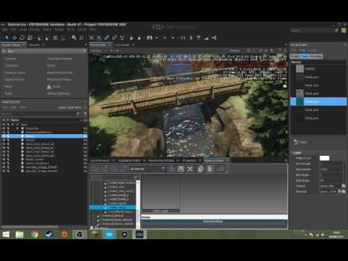The width and height of the screenshot is (348, 261).
Task: Click the Flood button in Terrain Editor
Action: [301, 142]
